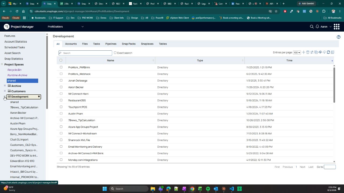Click the add new asset plus icon
This screenshot has width=344, height=193.
coord(304,52)
